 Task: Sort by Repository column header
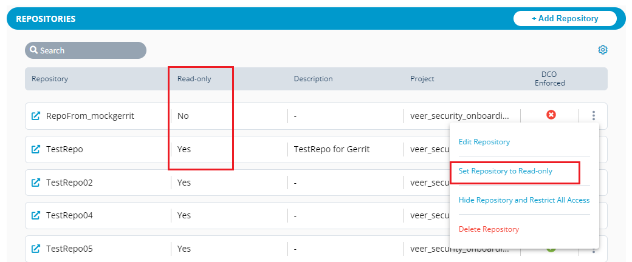coord(50,79)
